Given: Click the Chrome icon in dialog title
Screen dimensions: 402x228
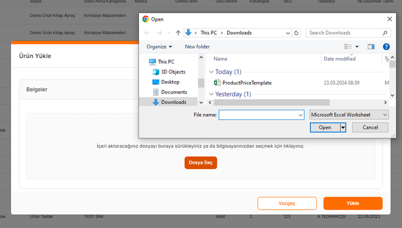Looking at the screenshot, I should click(x=146, y=19).
